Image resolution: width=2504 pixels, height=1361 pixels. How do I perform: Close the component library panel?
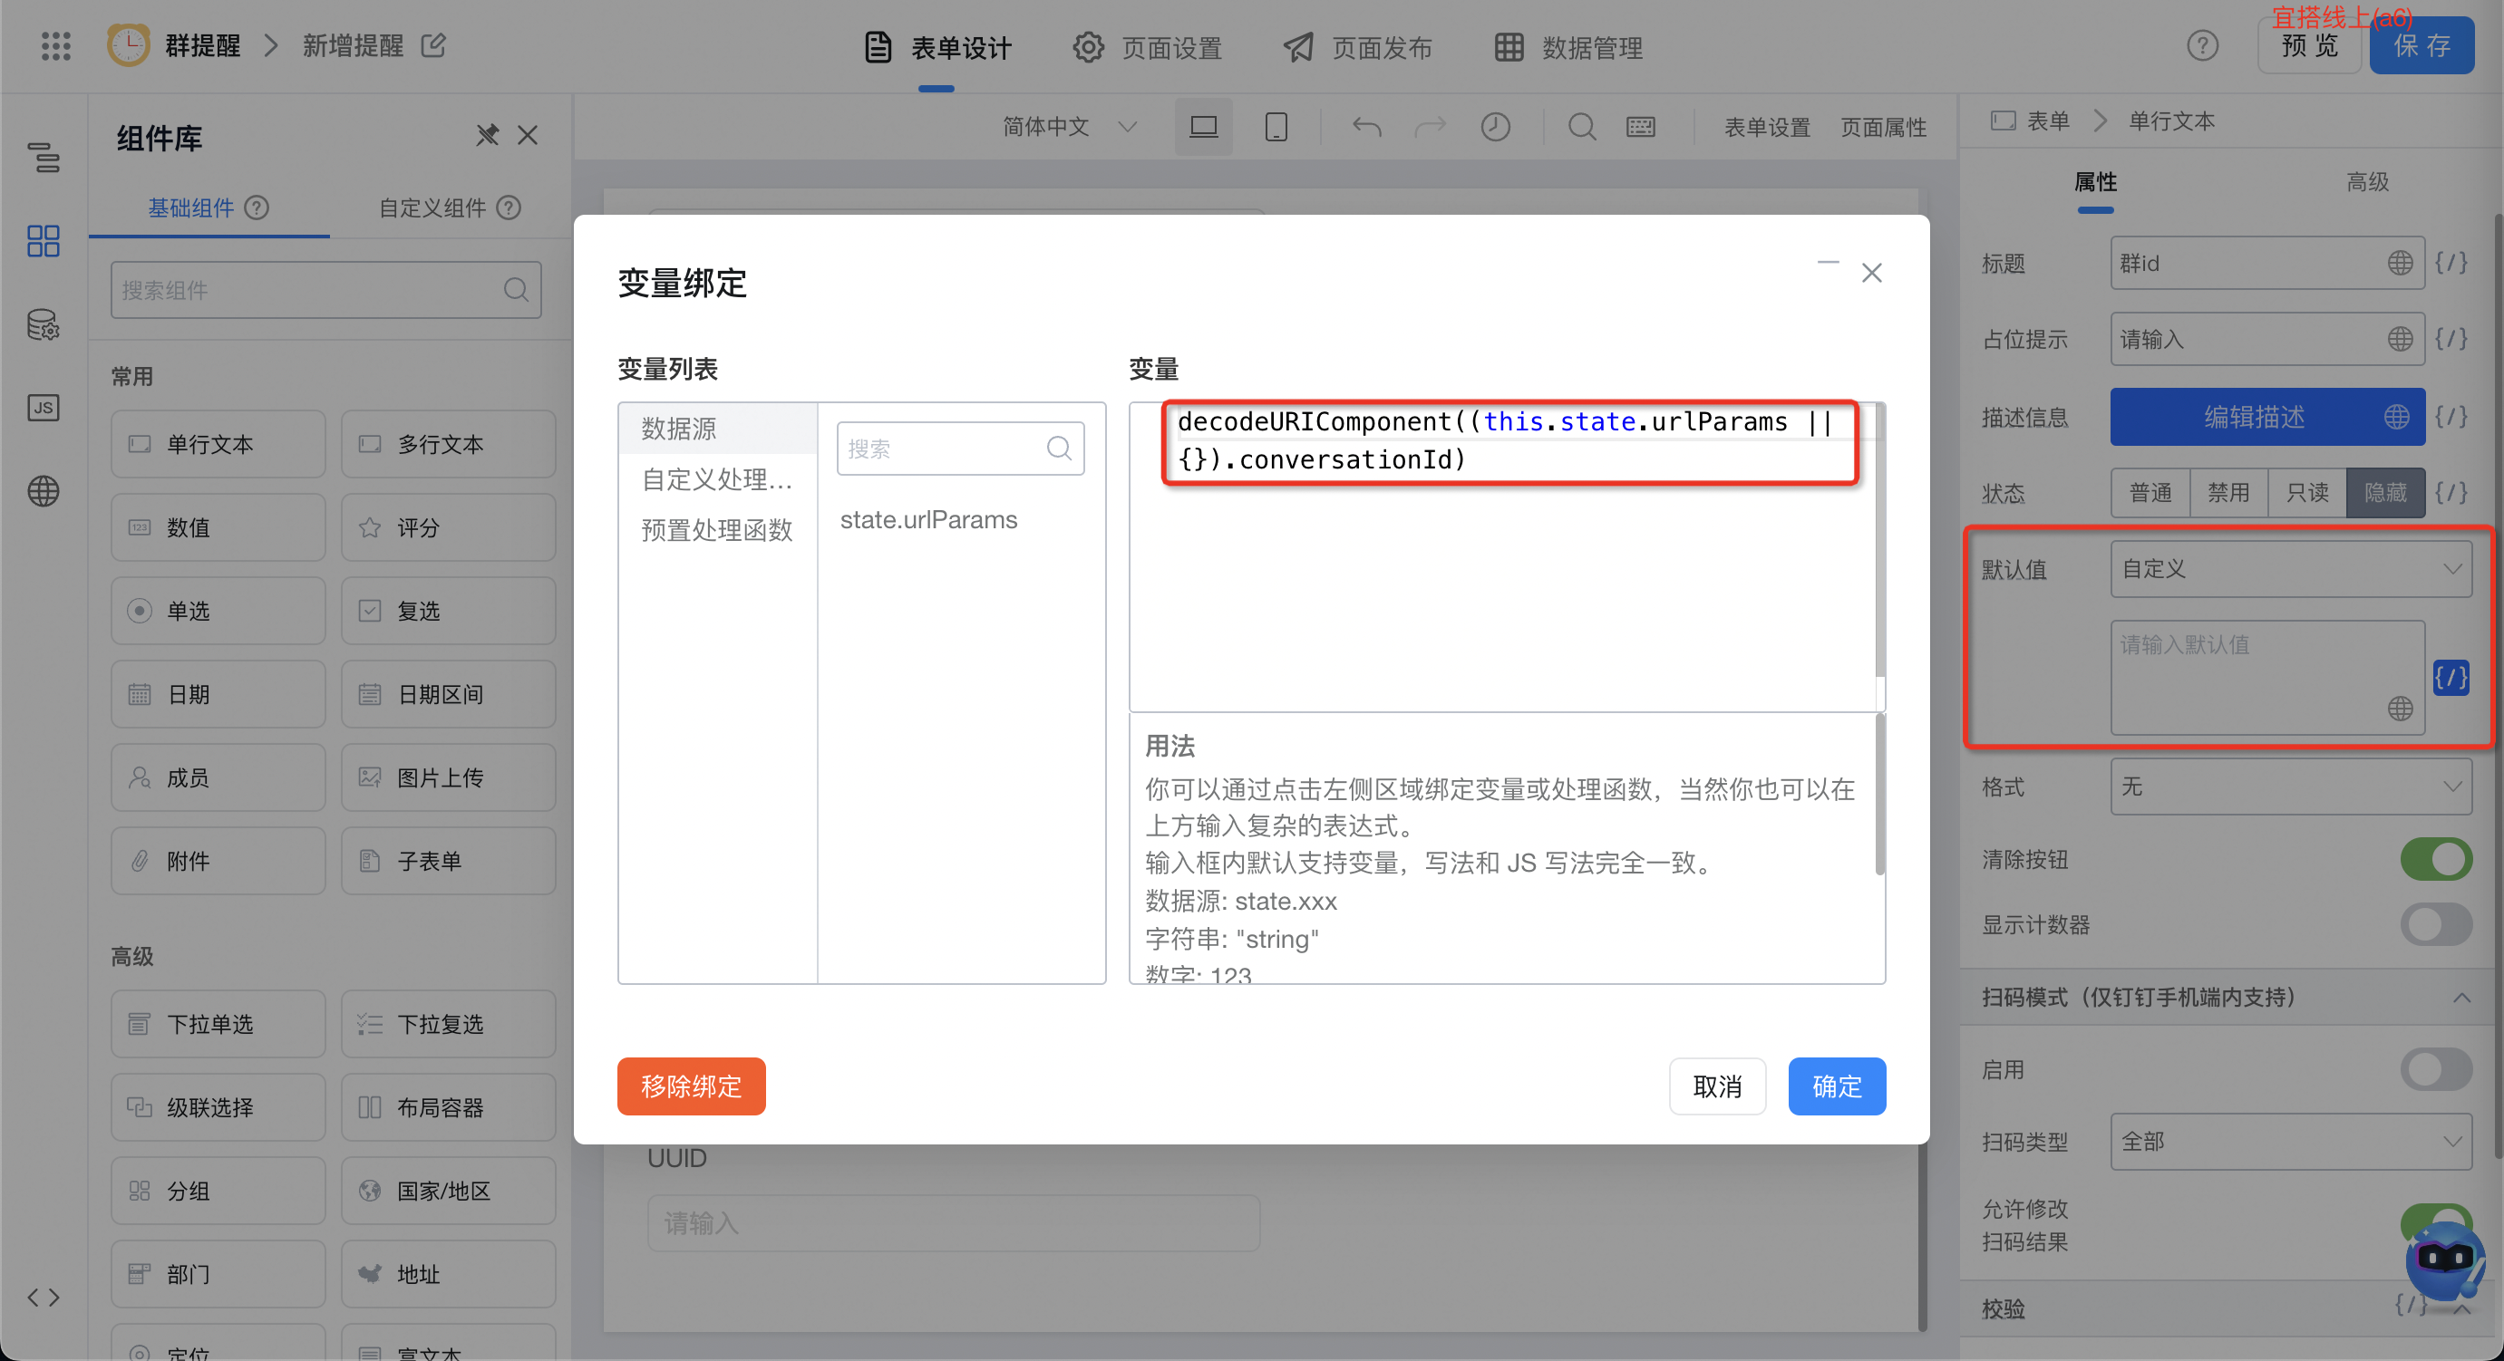tap(528, 135)
